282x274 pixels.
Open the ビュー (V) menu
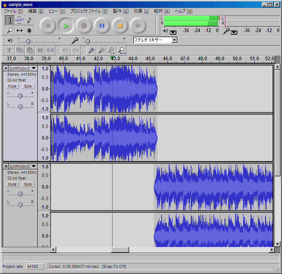tap(57, 11)
